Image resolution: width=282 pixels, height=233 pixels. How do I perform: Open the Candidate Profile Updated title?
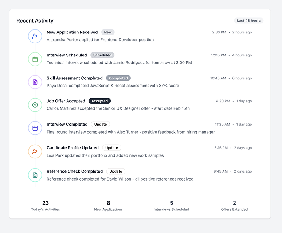pyautogui.click(x=73, y=148)
